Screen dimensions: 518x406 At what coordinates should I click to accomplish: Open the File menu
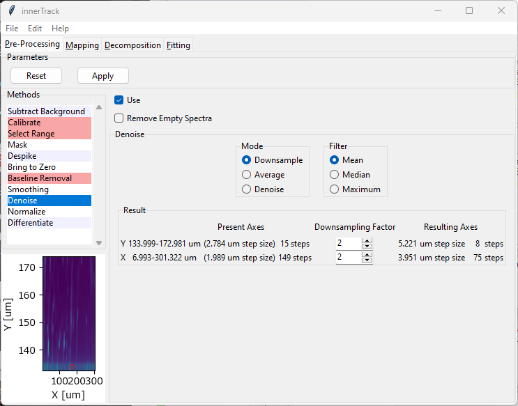pyautogui.click(x=13, y=29)
